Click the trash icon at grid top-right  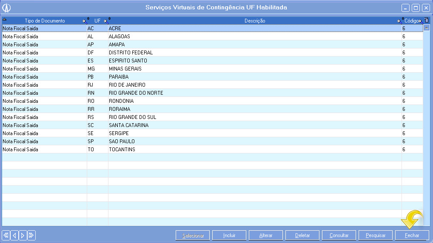(x=426, y=20)
